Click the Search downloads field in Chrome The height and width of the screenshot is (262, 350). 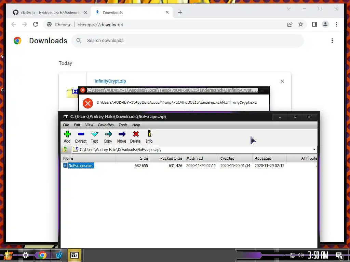coord(188,41)
